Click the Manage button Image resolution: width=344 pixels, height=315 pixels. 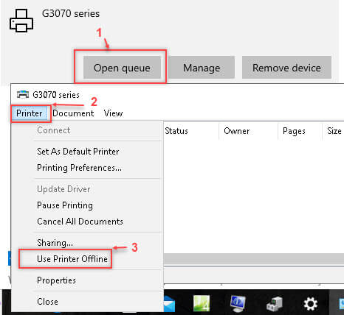point(202,68)
